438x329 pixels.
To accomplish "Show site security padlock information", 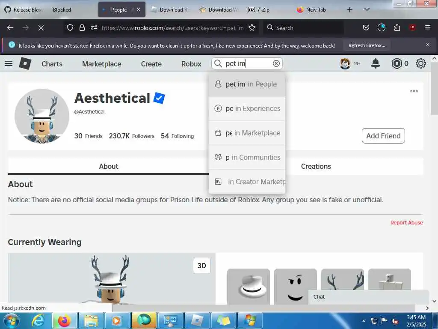I will [82, 27].
